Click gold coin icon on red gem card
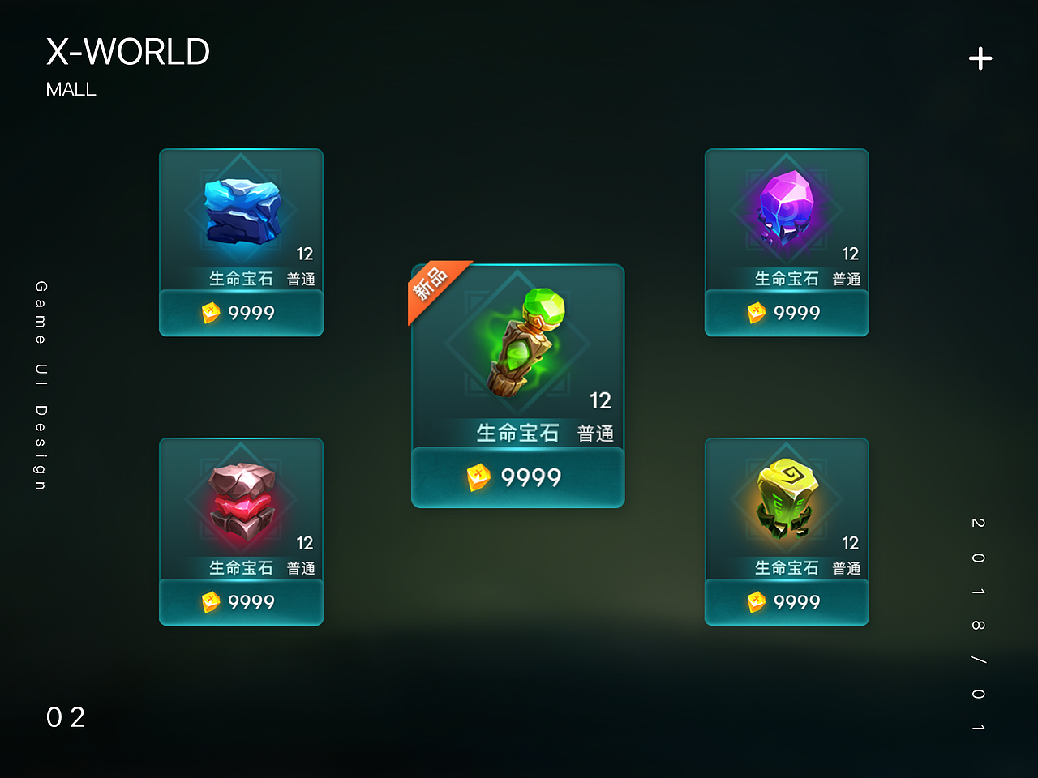The height and width of the screenshot is (778, 1038). 211,602
